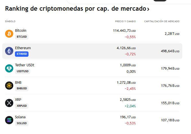Click XRP's +2,04% price change

(x=130, y=106)
